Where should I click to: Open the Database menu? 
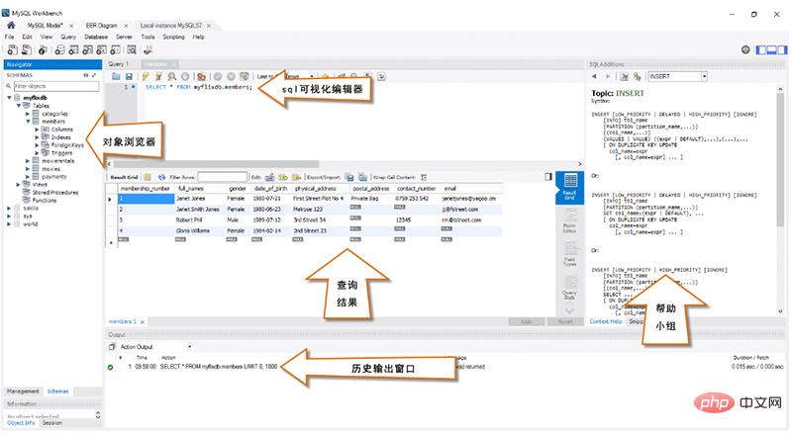tap(95, 37)
